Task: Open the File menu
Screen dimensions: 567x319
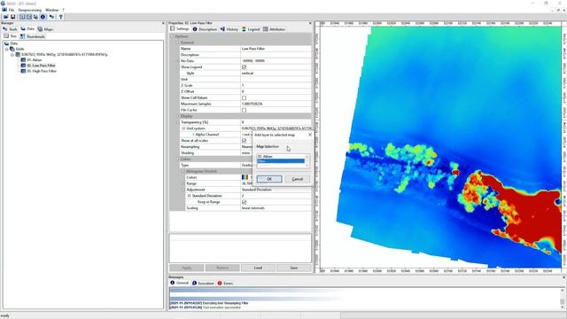Action: (12, 10)
